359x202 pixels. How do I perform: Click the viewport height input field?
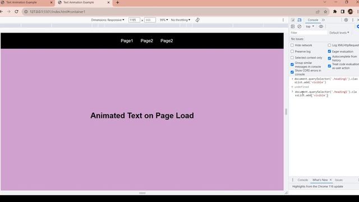point(150,20)
